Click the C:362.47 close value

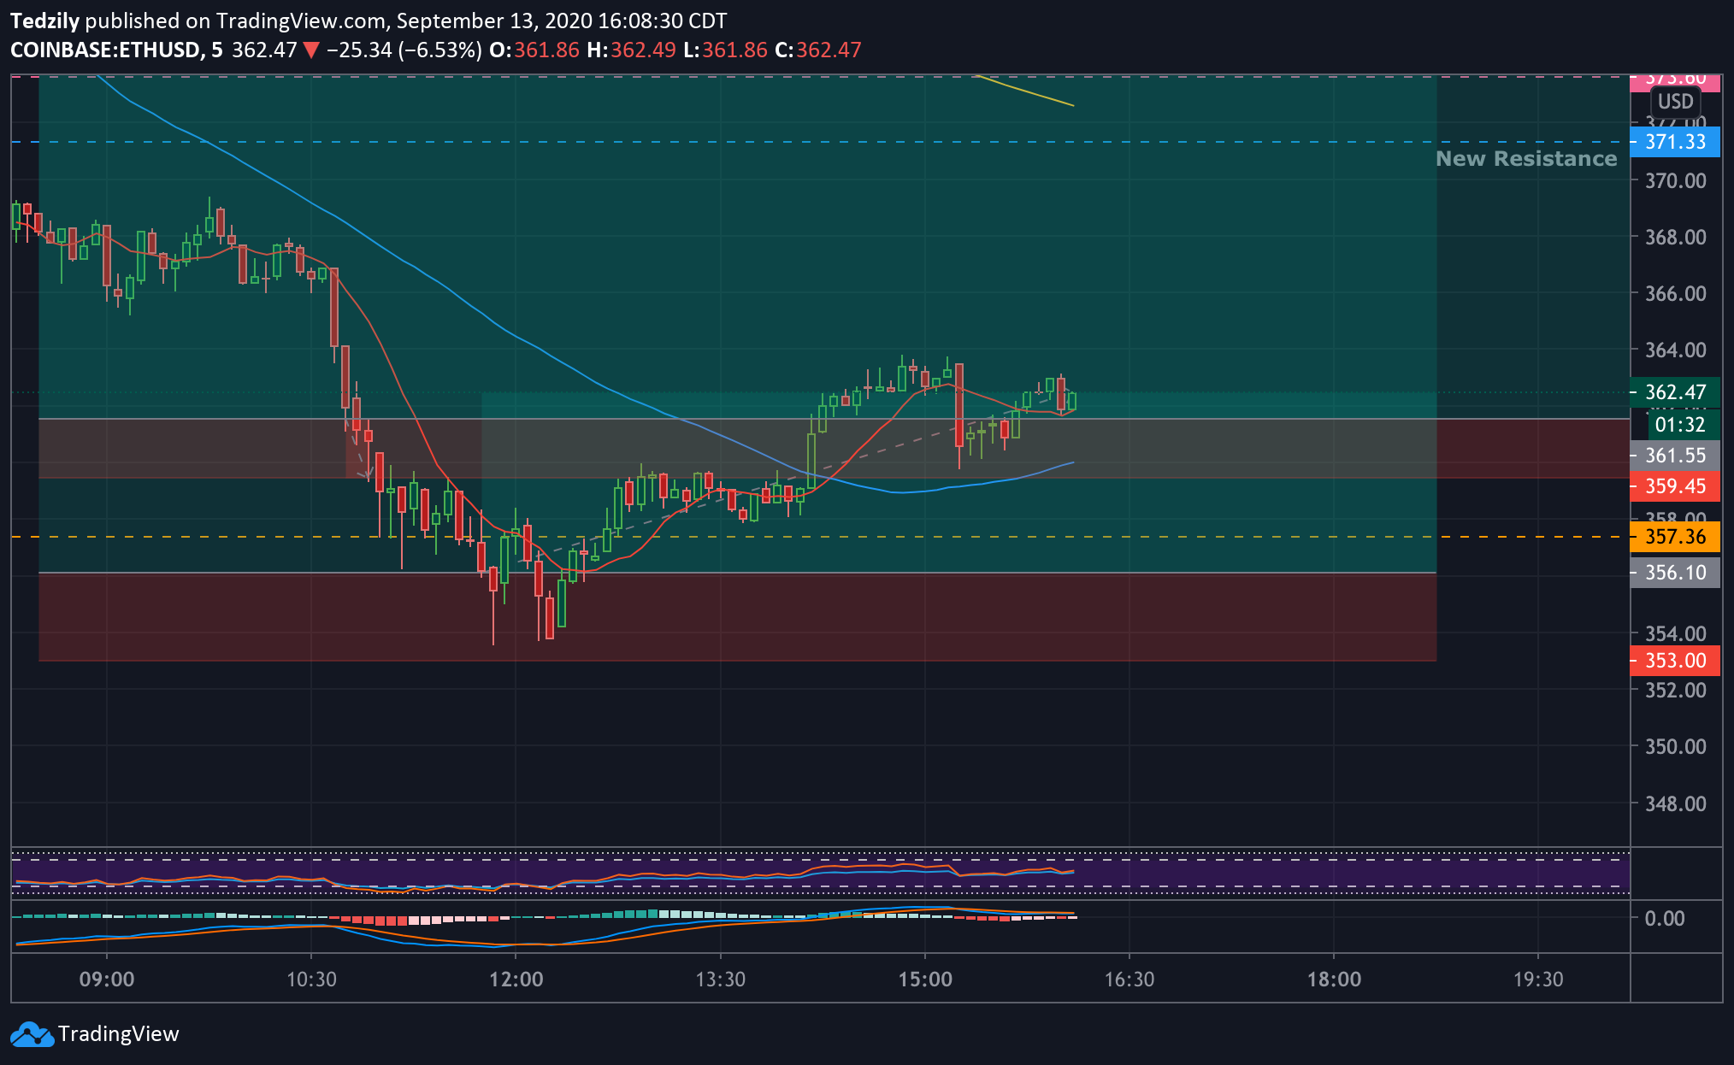tap(818, 50)
